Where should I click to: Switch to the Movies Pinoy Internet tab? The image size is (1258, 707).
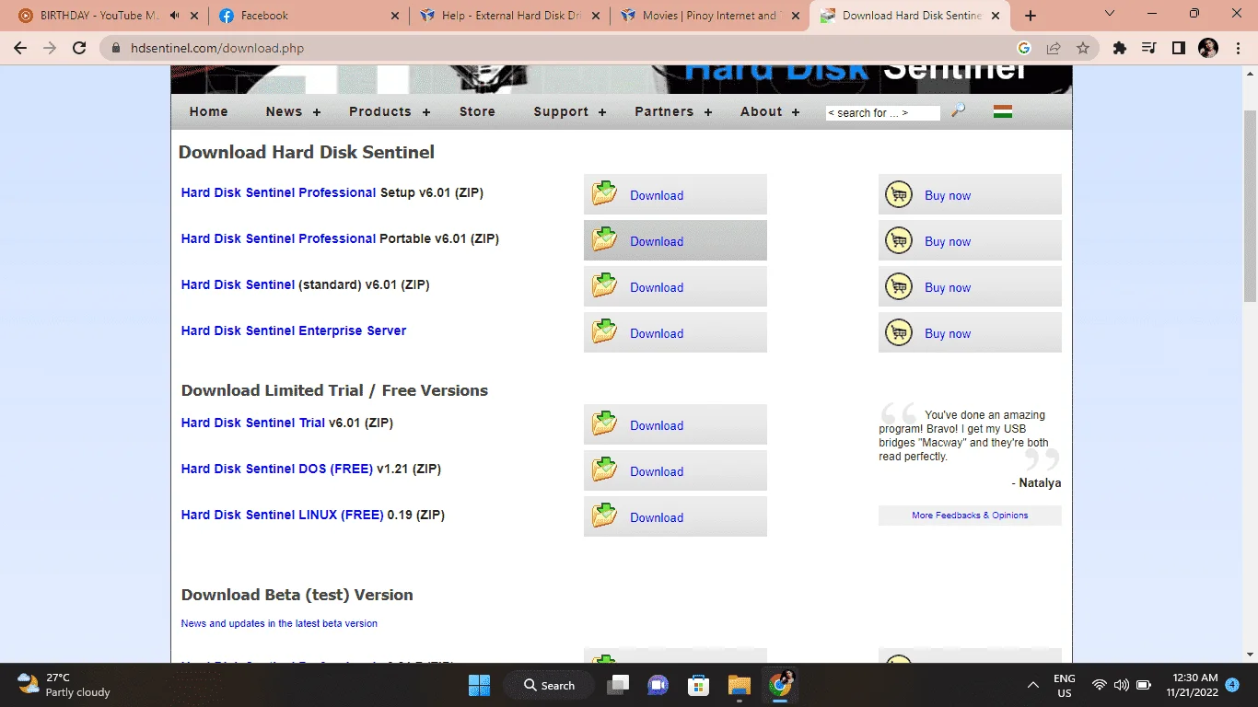point(708,16)
